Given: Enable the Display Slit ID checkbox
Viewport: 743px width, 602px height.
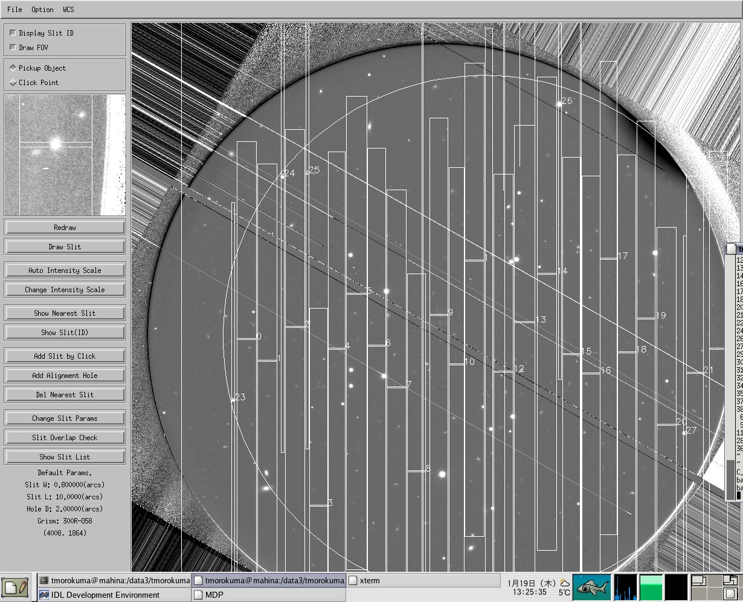Looking at the screenshot, I should coord(13,33).
